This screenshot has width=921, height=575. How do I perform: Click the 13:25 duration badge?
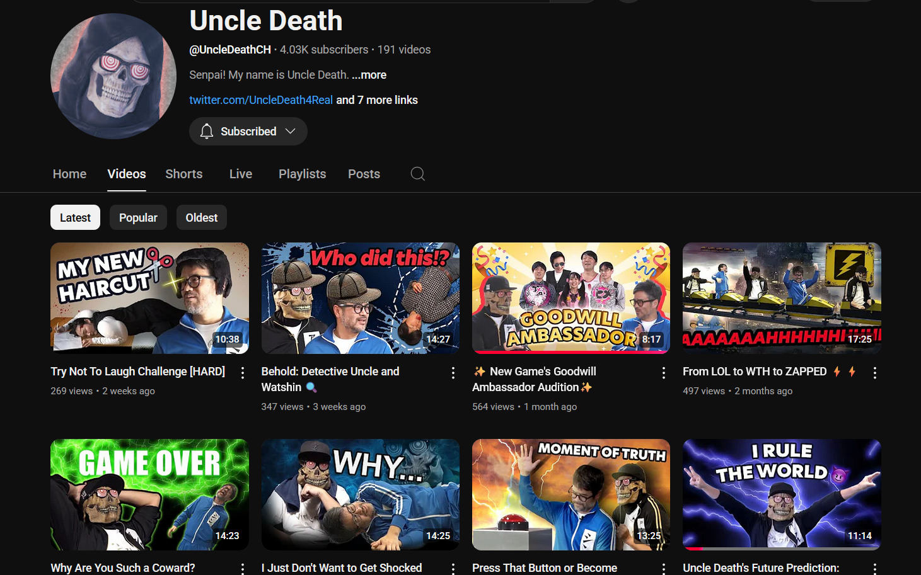coord(649,536)
